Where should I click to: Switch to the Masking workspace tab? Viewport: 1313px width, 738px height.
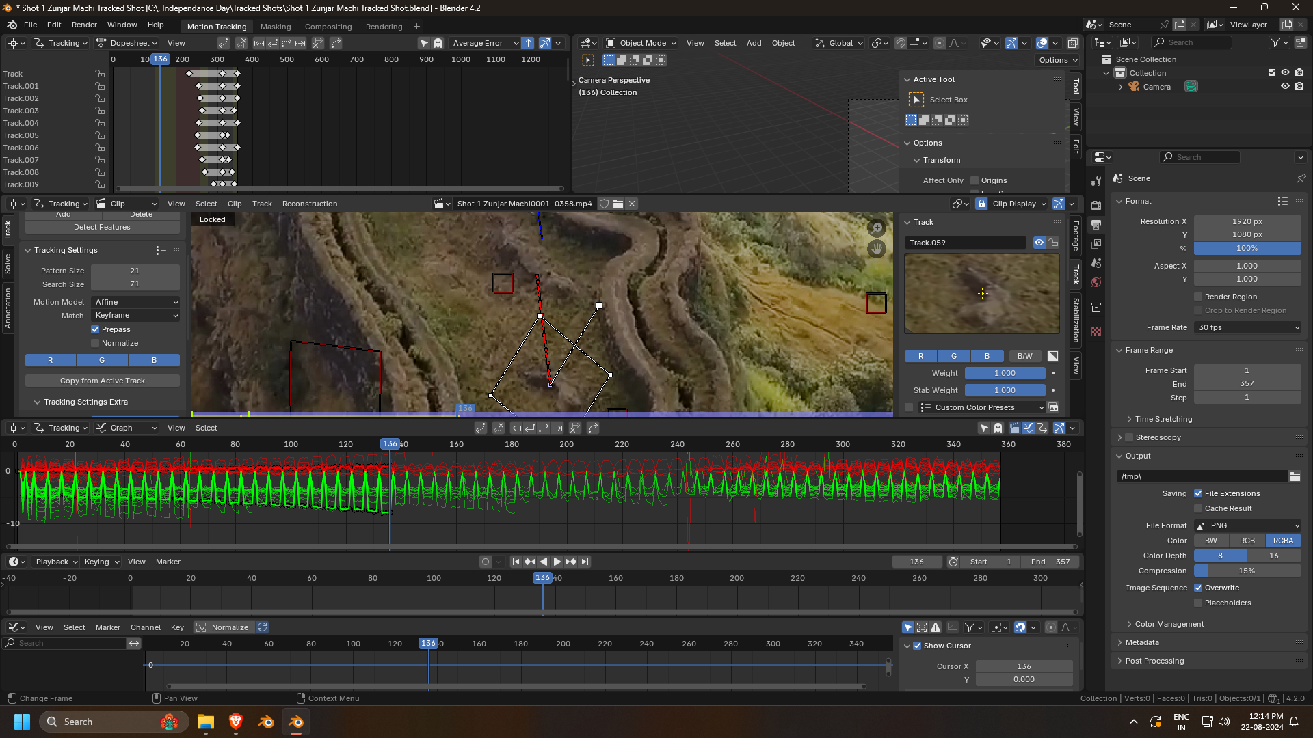click(x=276, y=27)
